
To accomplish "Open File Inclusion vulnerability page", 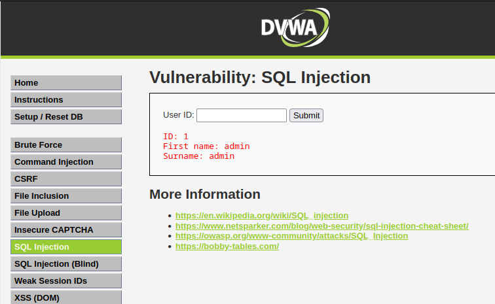I will coord(66,196).
